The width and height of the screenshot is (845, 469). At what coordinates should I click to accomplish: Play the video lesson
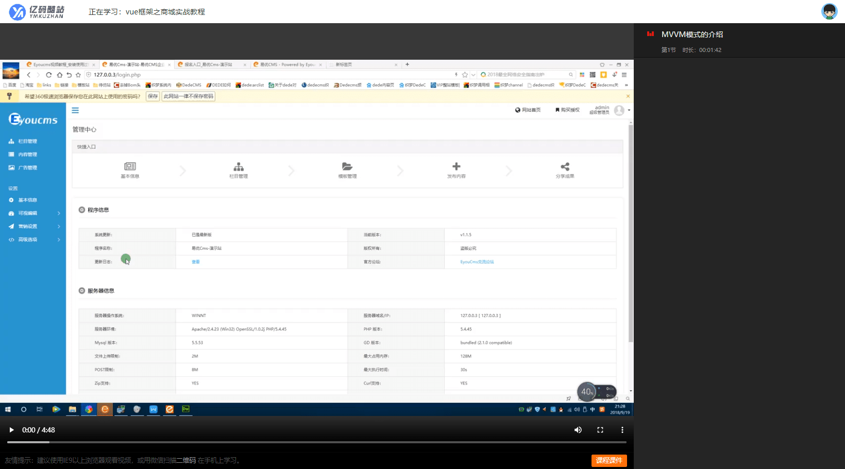coord(11,430)
